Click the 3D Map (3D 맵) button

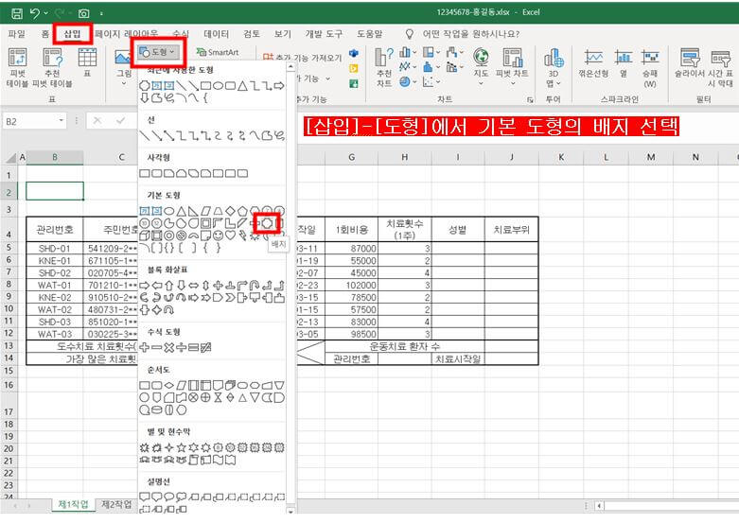(554, 67)
